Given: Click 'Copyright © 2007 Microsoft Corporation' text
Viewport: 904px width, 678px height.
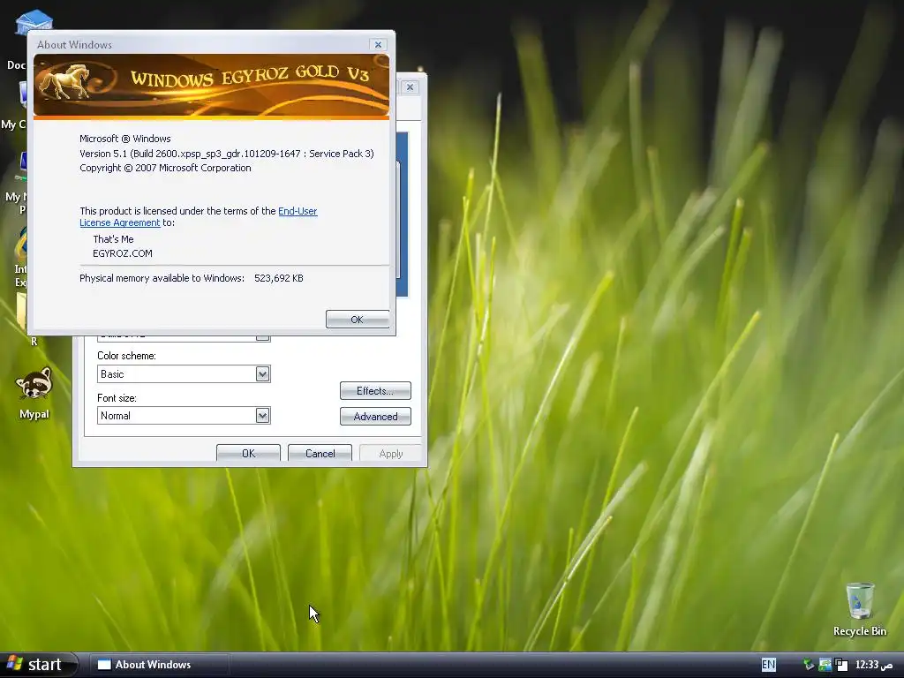Looking at the screenshot, I should [165, 168].
